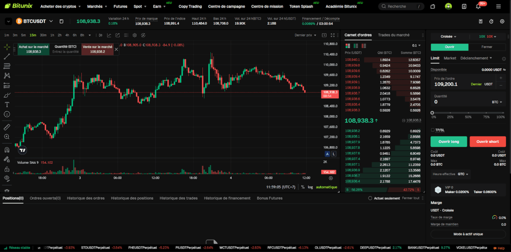Switch to Trades du marché tab

coord(394,35)
